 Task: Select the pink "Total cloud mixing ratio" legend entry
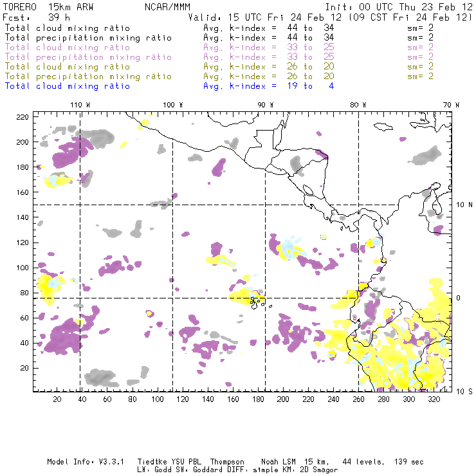point(68,48)
